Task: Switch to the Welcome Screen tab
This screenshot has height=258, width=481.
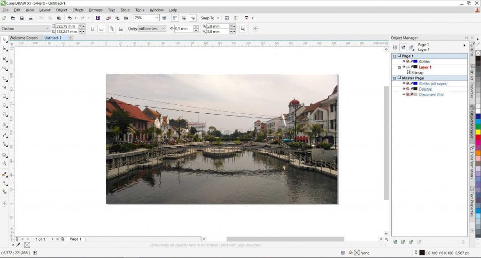Action: pos(23,38)
